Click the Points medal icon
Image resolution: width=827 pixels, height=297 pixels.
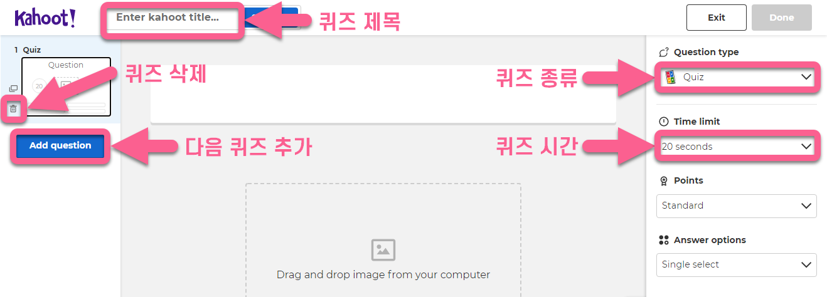click(x=664, y=180)
